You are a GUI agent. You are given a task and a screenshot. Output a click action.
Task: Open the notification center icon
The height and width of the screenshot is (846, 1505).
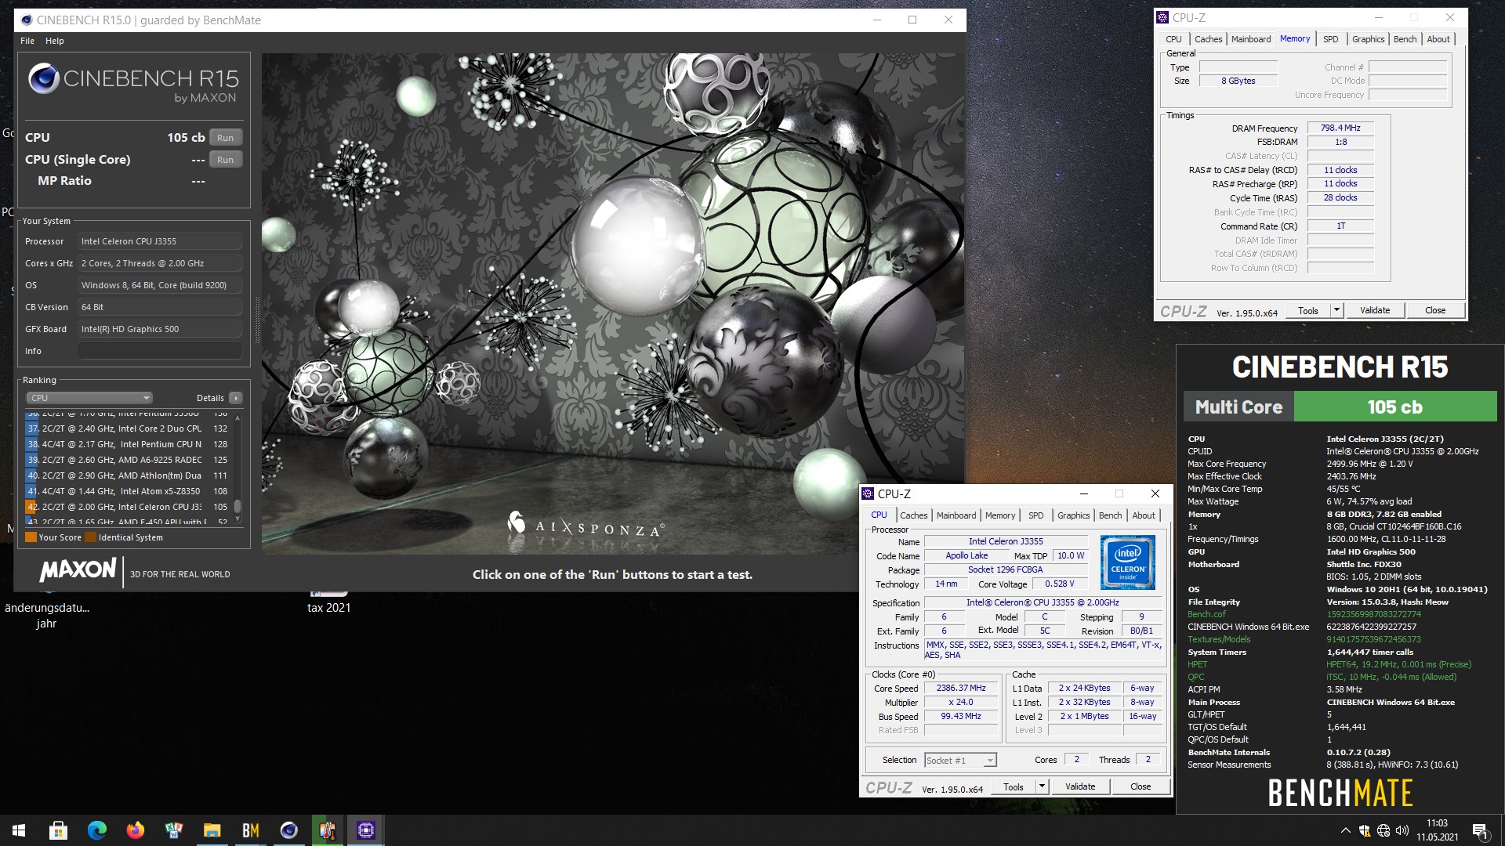coord(1480,830)
